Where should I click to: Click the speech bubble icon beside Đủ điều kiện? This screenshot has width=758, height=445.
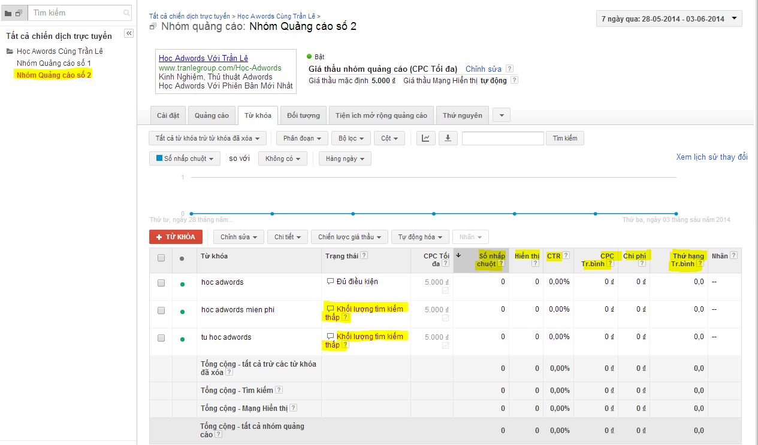pos(330,281)
